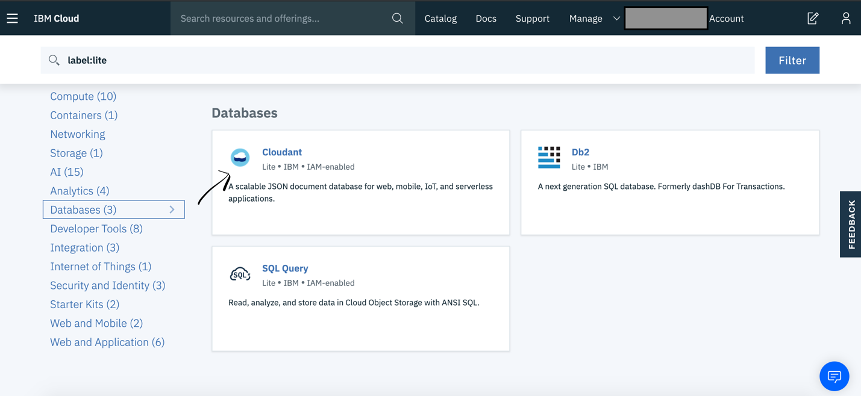Viewport: 861px width, 396px height.
Task: Go to IBM Cloud home link
Action: tap(57, 19)
